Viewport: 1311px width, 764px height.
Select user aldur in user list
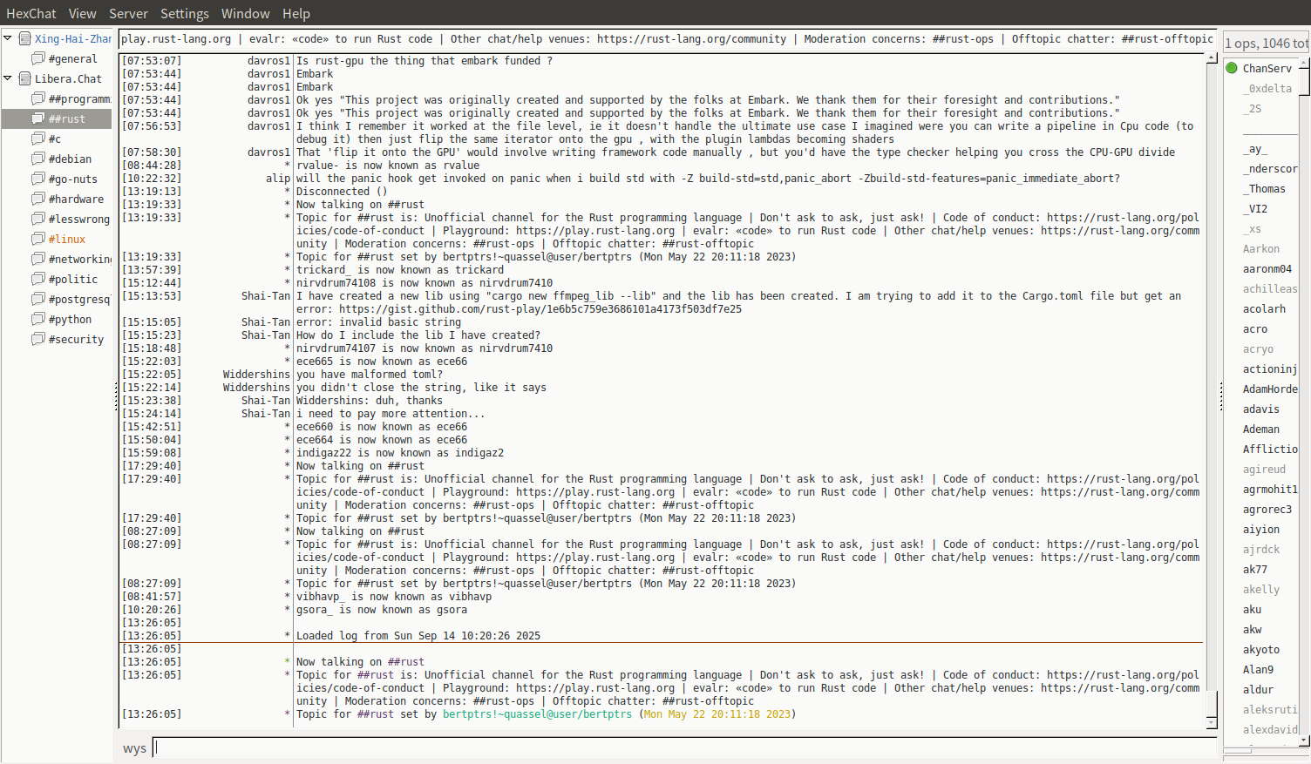(x=1258, y=689)
